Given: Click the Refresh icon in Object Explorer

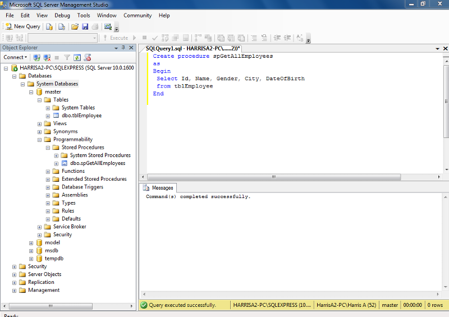Looking at the screenshot, I should pyautogui.click(x=77, y=58).
